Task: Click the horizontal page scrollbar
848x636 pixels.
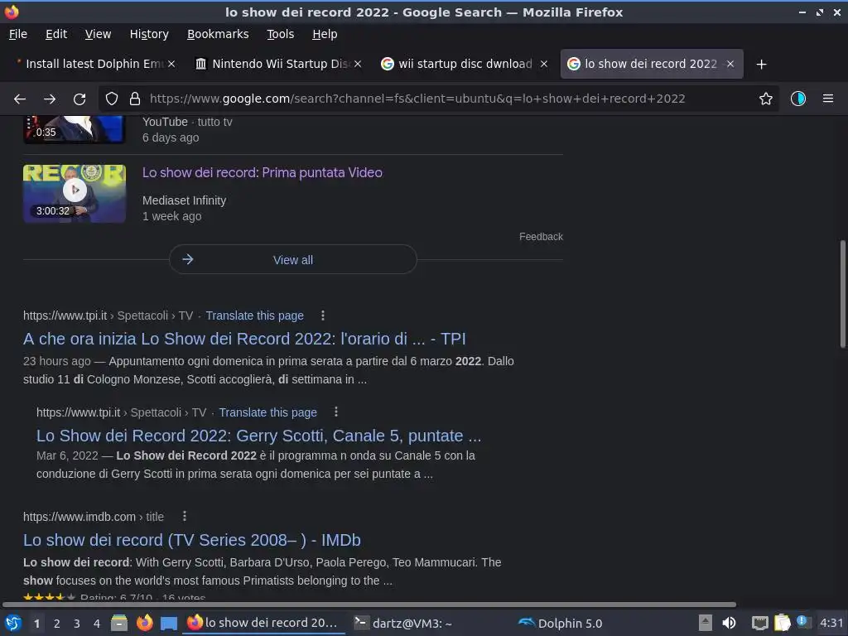Action: [x=369, y=605]
